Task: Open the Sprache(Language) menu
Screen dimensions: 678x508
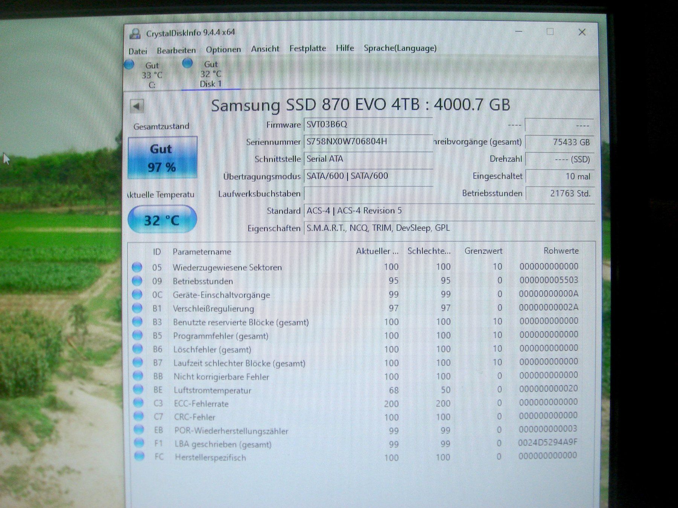Action: tap(400, 48)
